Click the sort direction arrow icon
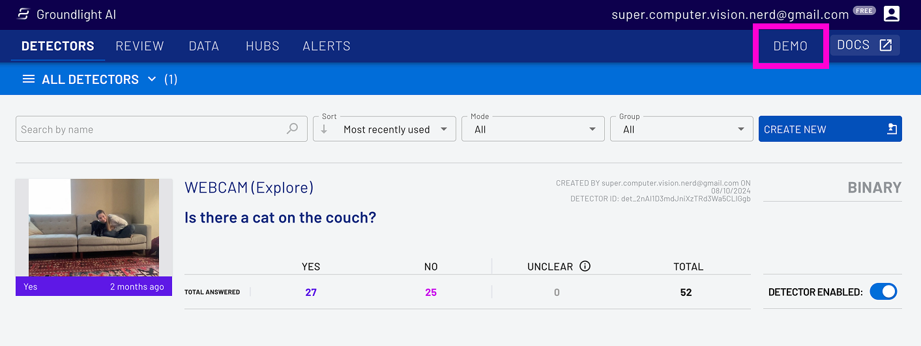The height and width of the screenshot is (346, 921). click(324, 129)
